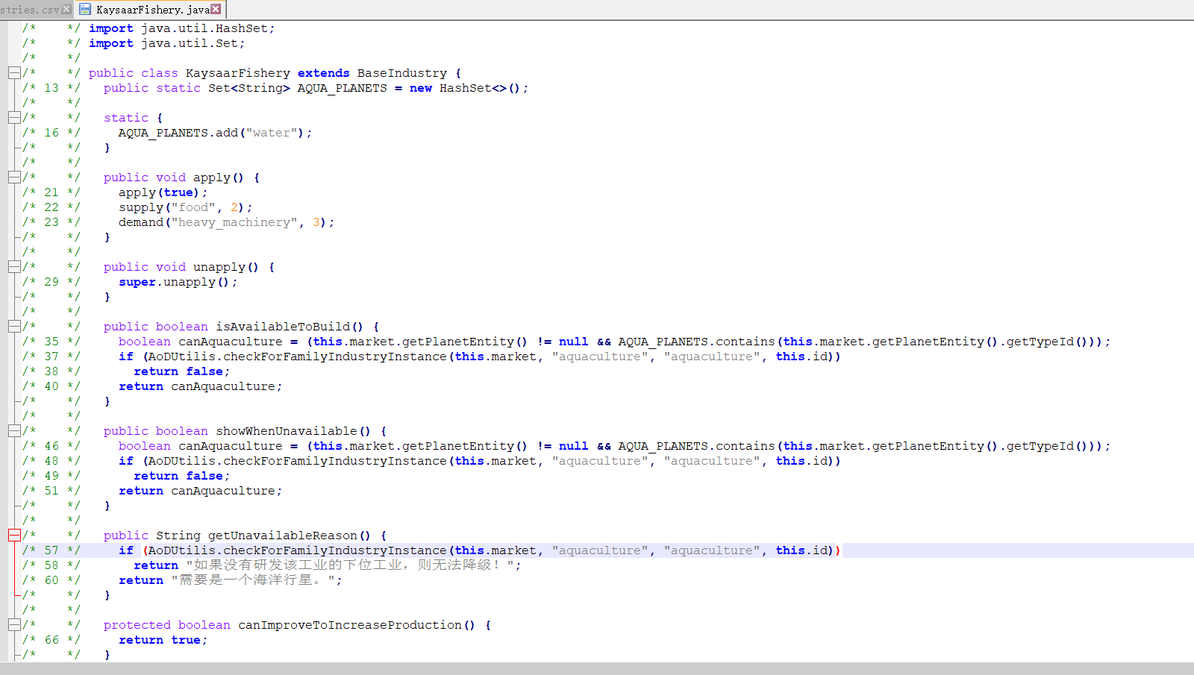Fold the showWhenUnavailable() method block

14,431
